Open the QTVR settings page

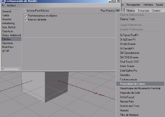pos(6,51)
